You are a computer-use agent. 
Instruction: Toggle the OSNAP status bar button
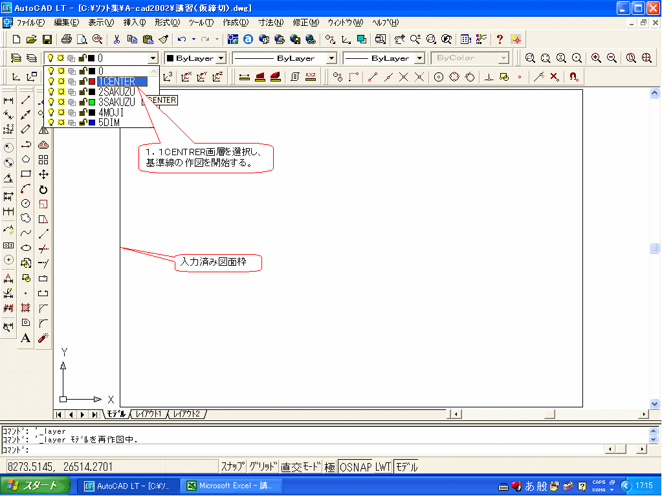(356, 466)
